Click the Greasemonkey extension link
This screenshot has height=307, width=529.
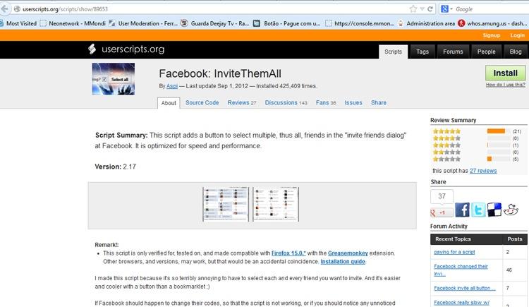point(348,253)
